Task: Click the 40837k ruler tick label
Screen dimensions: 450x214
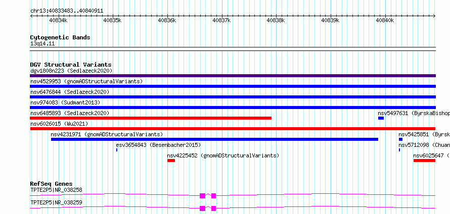Action: coord(221,20)
